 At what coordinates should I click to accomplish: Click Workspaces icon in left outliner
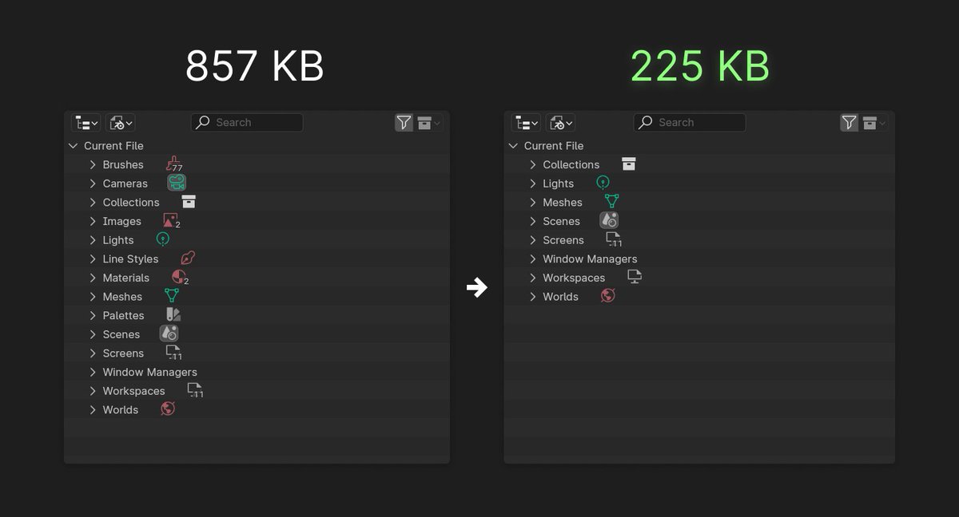(x=195, y=390)
